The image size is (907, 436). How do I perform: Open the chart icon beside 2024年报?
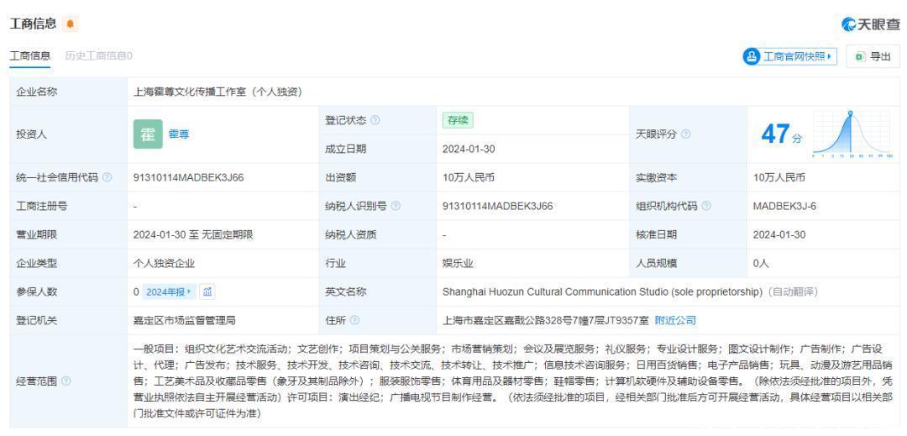208,292
